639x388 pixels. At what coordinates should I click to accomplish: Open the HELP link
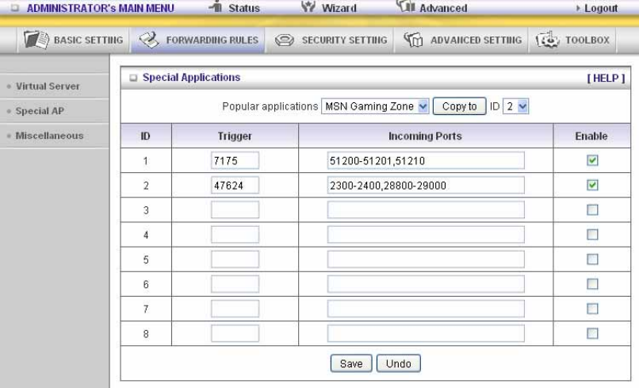(x=606, y=78)
